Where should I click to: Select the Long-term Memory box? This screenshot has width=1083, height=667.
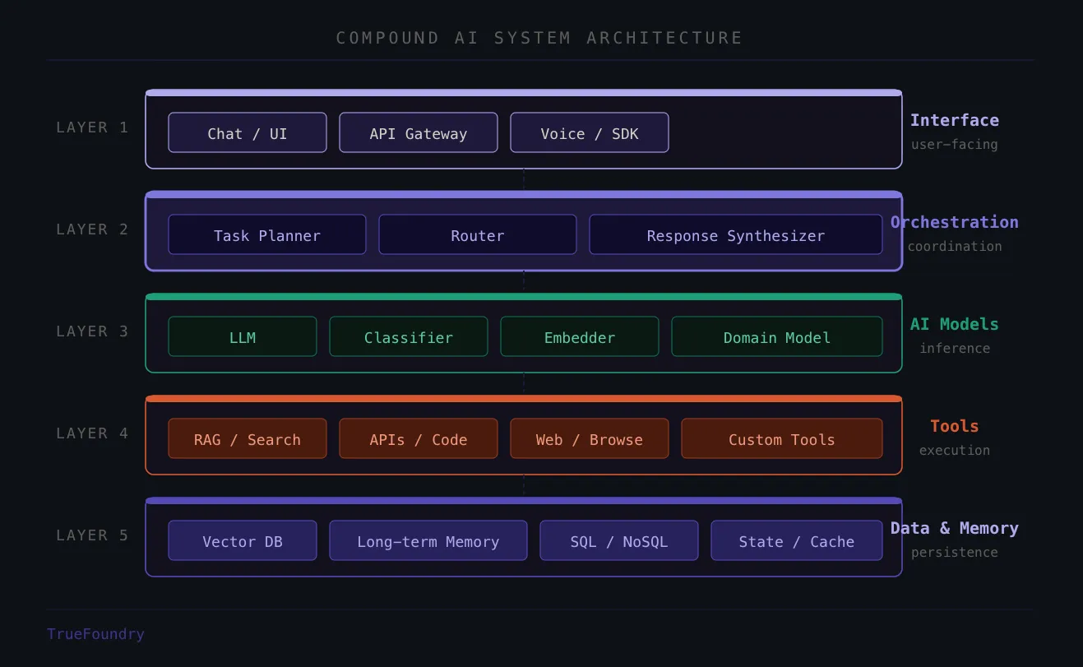click(428, 540)
